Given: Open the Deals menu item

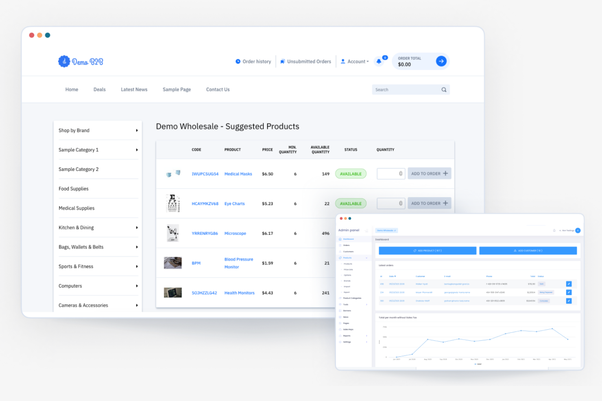Looking at the screenshot, I should [x=99, y=89].
